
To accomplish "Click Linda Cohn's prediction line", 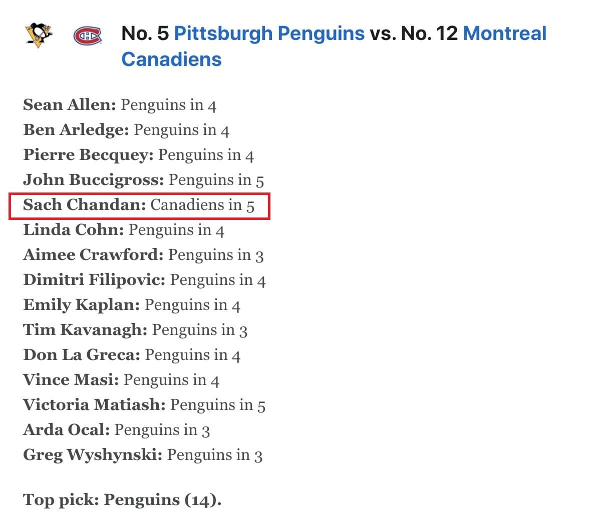I will tap(124, 230).
